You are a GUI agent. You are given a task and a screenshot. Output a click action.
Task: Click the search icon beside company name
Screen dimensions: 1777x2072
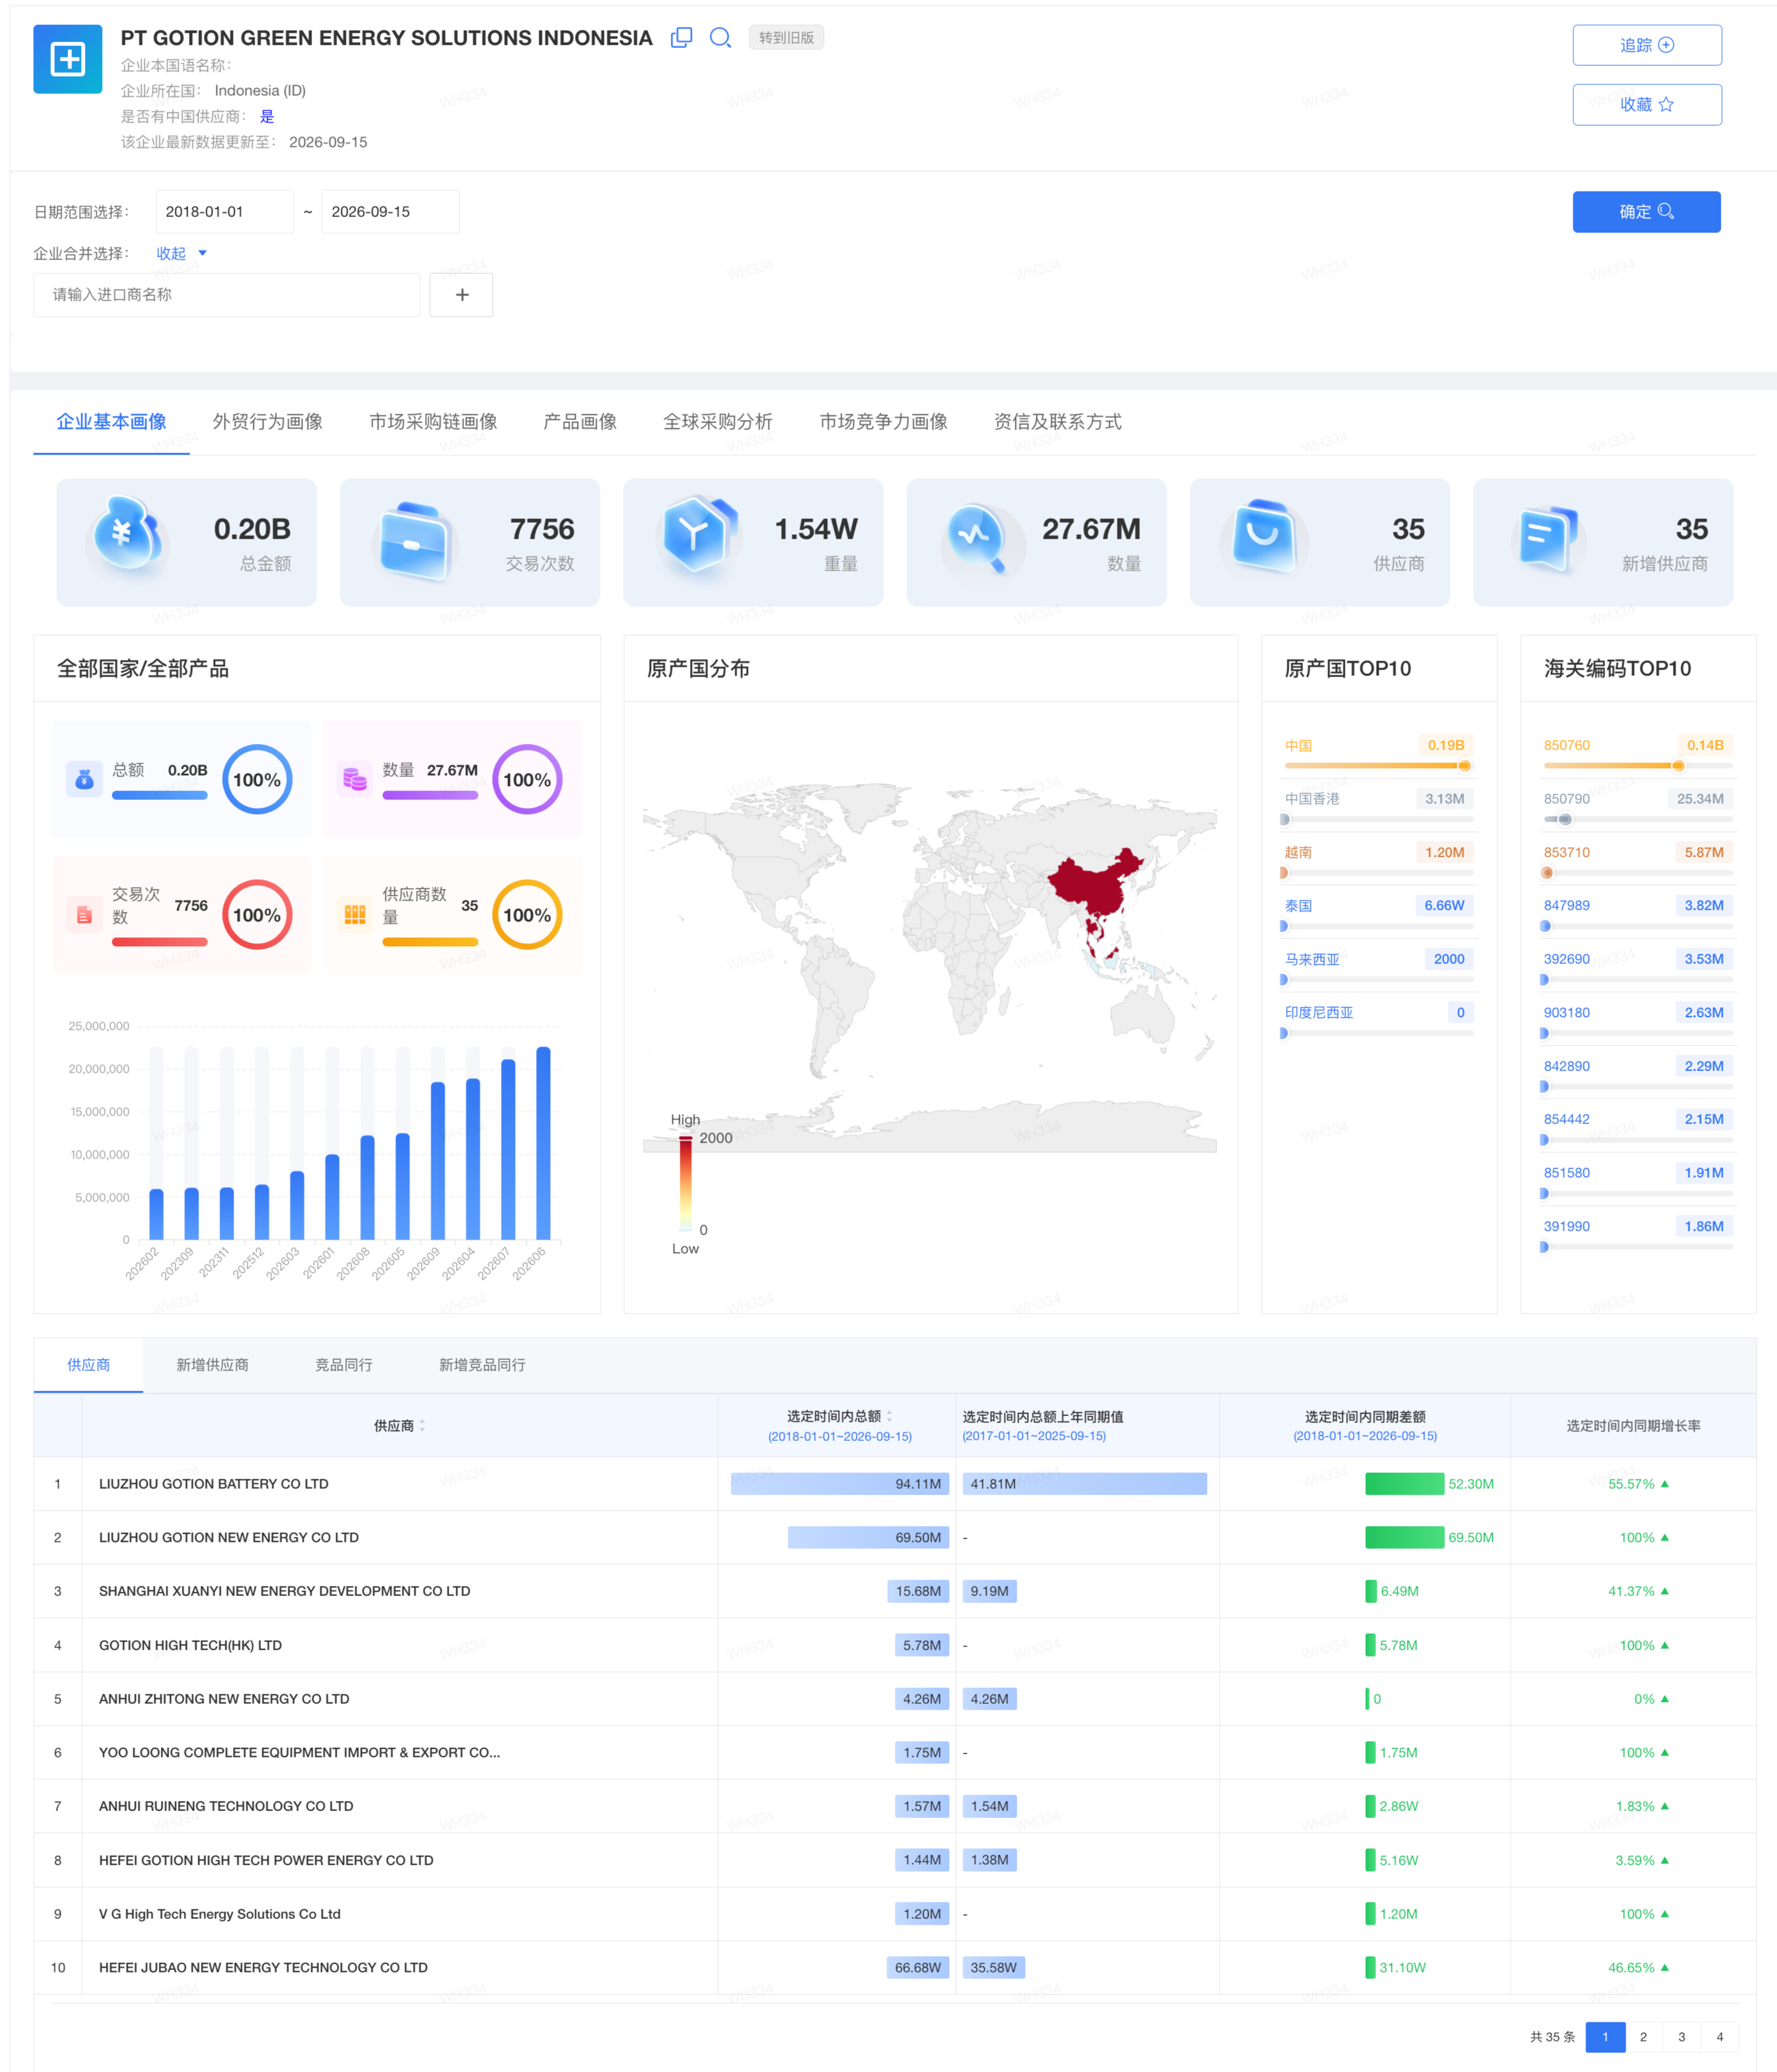[x=720, y=38]
